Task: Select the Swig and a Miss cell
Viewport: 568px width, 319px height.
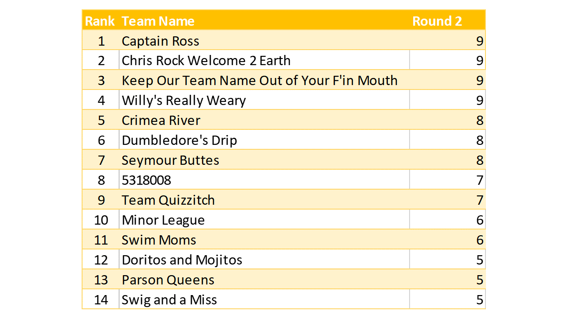Action: (x=169, y=300)
